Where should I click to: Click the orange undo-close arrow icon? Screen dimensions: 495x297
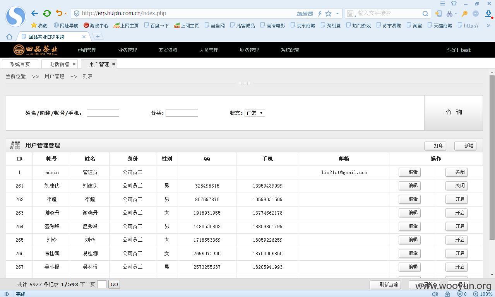[59, 13]
